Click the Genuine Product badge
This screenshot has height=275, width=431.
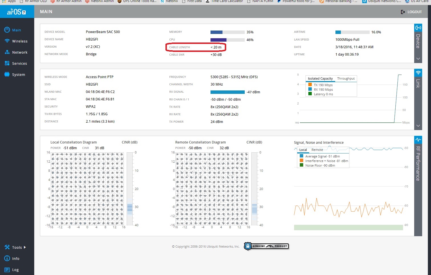(x=266, y=246)
